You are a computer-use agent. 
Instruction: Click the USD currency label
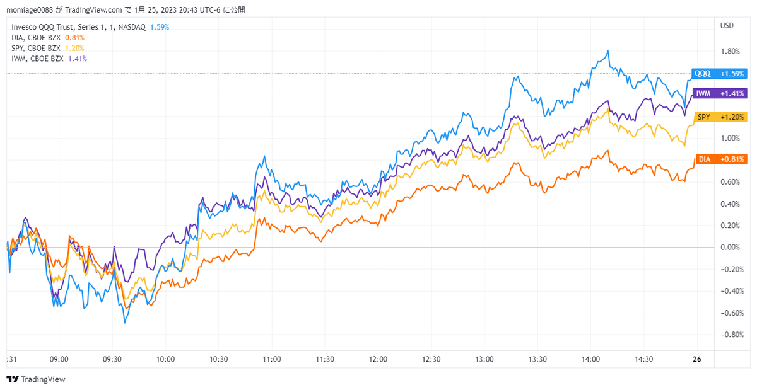tap(727, 26)
